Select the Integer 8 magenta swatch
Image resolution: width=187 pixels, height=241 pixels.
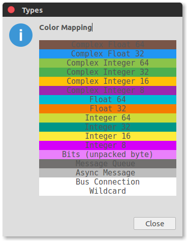108,145
